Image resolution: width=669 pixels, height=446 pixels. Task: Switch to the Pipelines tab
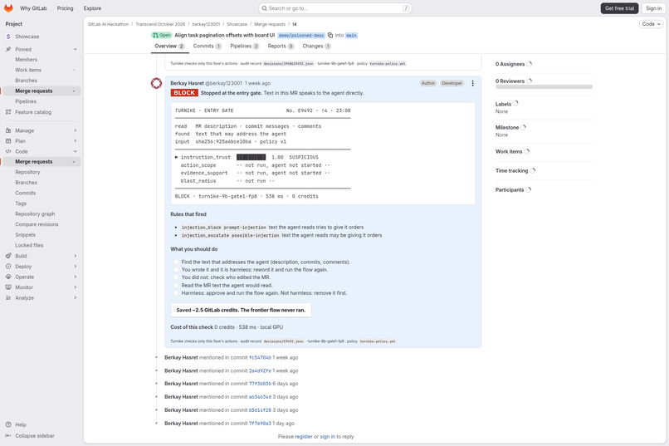click(245, 46)
